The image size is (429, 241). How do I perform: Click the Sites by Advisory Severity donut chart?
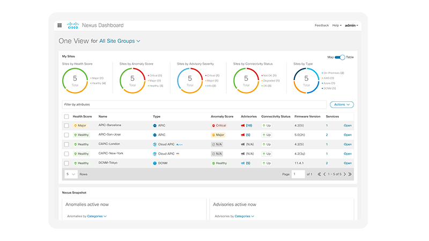pos(190,81)
